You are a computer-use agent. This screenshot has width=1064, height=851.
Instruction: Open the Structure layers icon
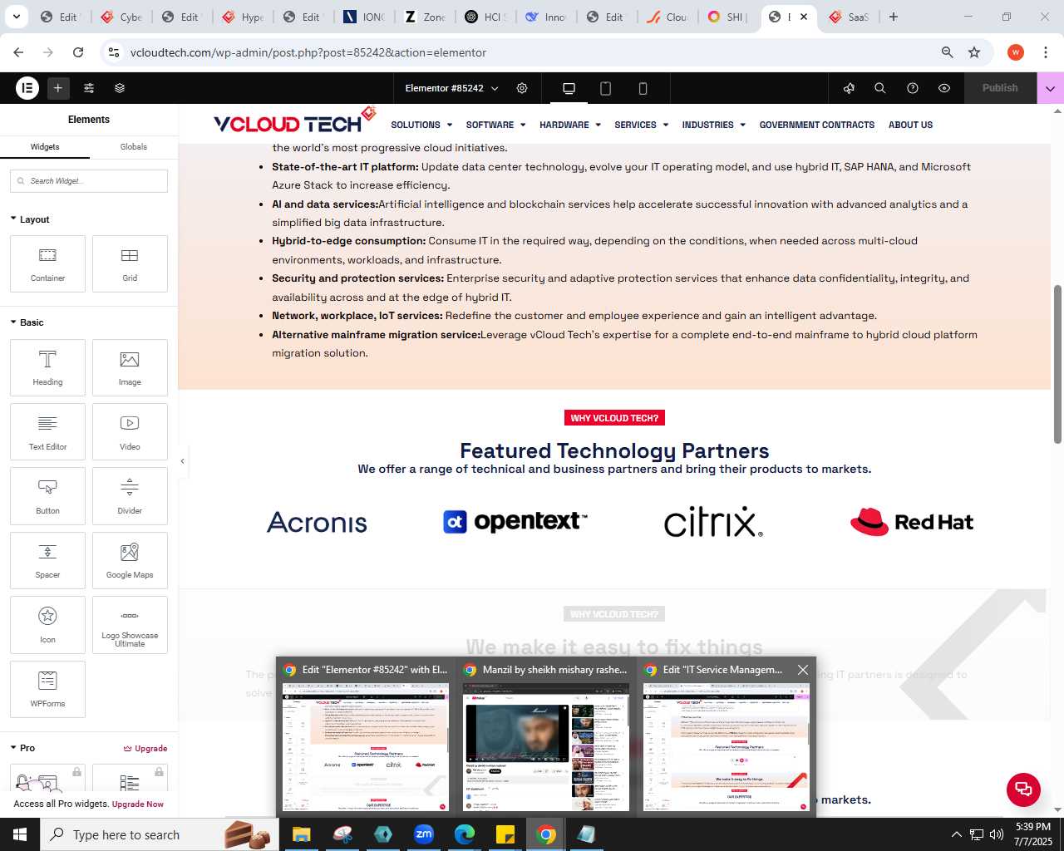coord(120,88)
